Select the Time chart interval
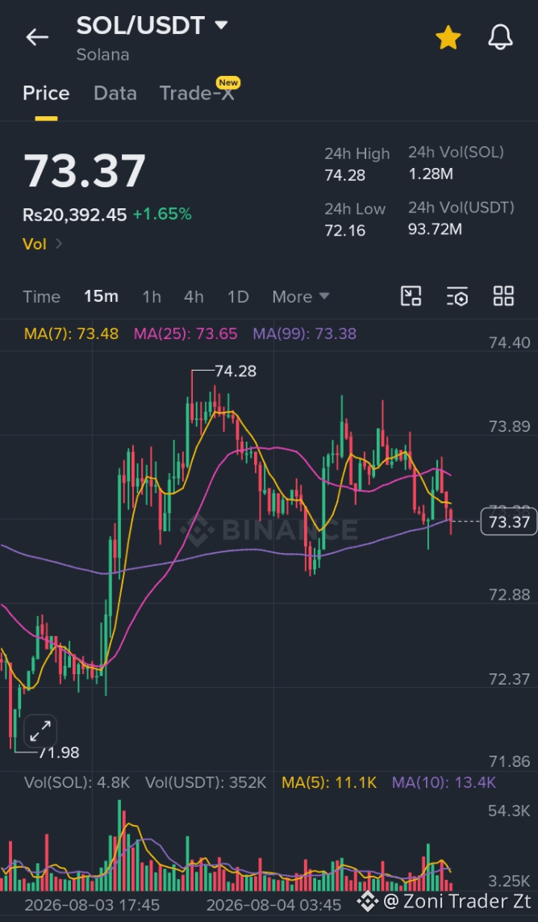This screenshot has height=922, width=538. point(42,297)
